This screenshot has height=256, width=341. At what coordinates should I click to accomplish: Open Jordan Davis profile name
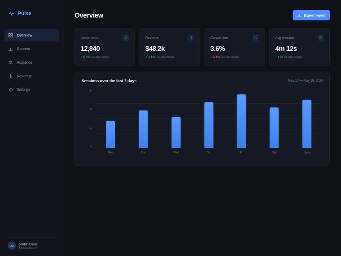[x=28, y=244]
